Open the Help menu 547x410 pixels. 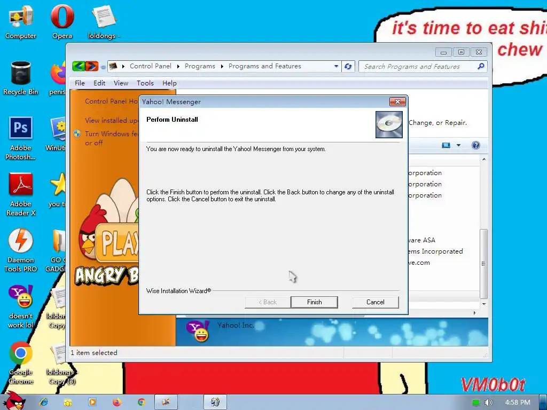[169, 83]
